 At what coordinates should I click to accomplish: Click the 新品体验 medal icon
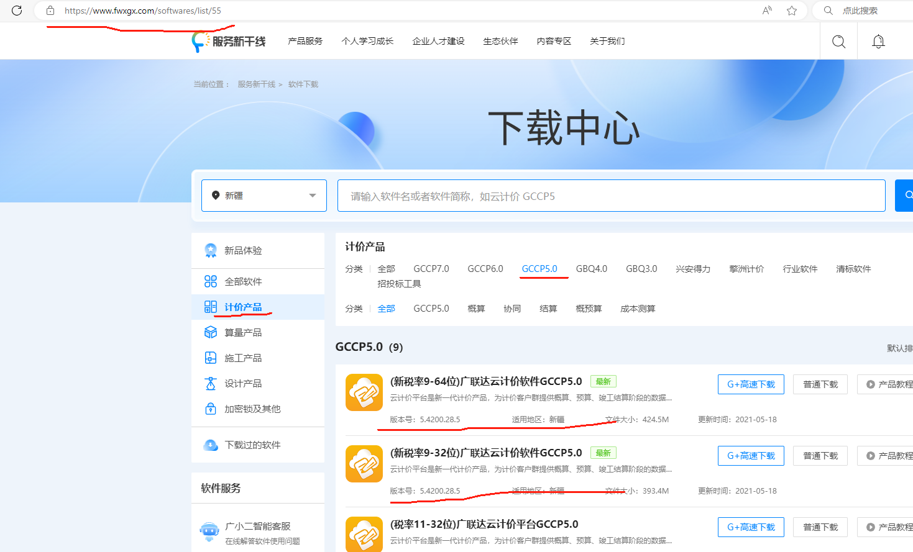(211, 250)
